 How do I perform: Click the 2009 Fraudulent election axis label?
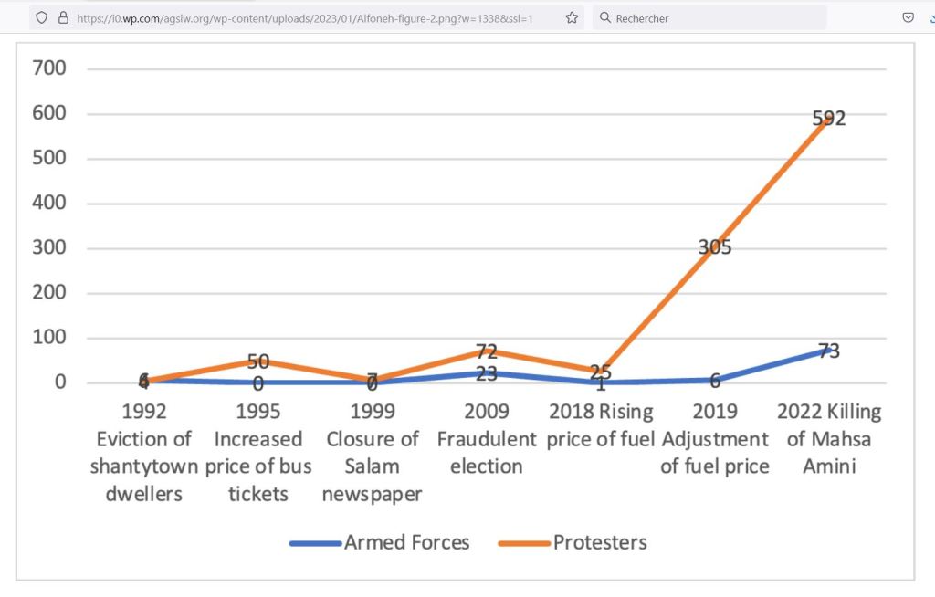coord(487,438)
